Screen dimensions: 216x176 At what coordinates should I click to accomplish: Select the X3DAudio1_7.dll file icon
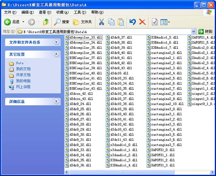148,48
